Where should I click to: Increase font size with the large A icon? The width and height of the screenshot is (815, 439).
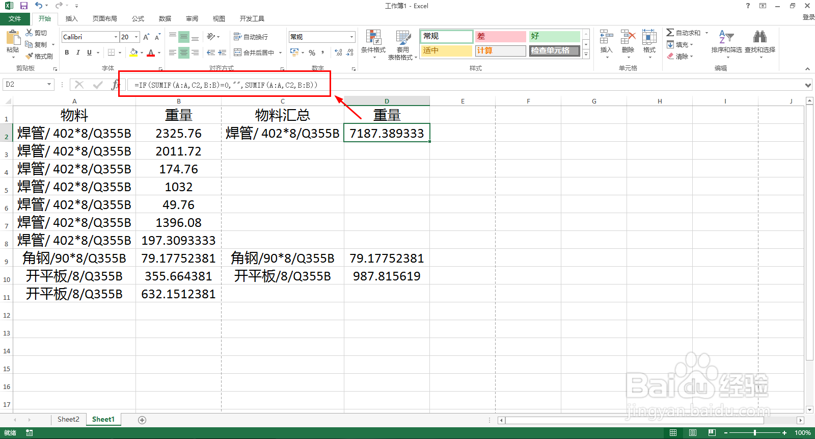146,37
